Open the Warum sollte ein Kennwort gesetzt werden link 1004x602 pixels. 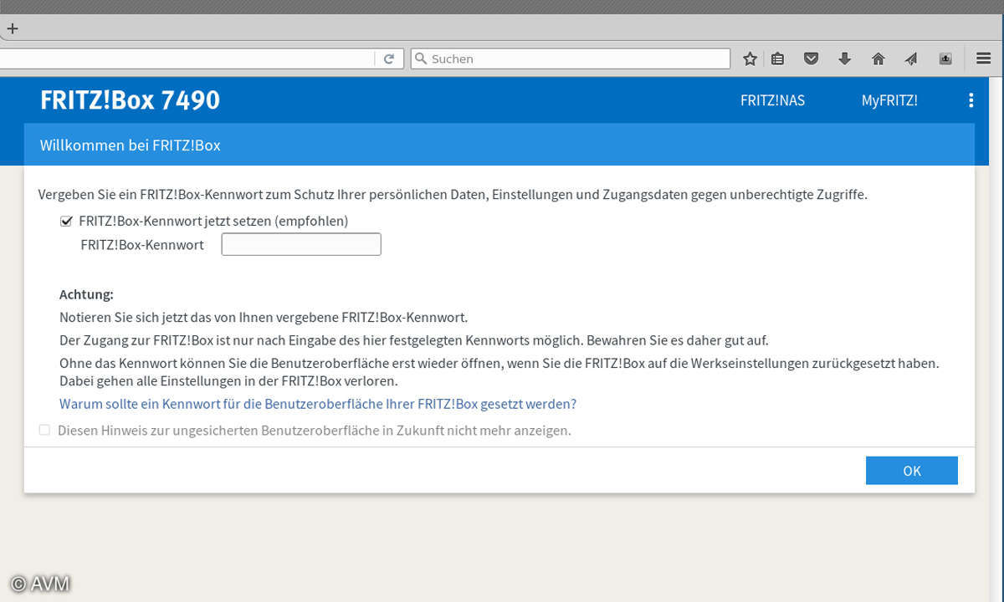(x=318, y=404)
